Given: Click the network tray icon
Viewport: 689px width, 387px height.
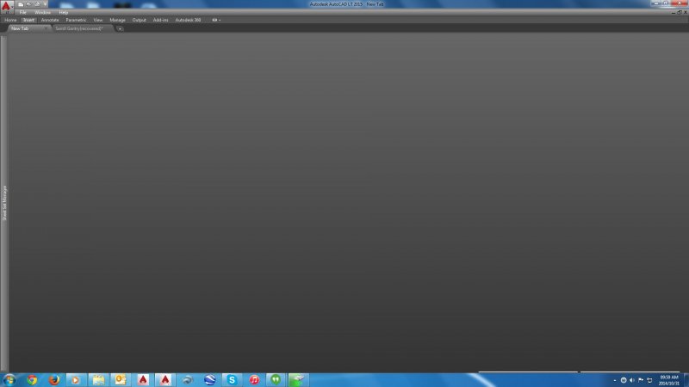Looking at the screenshot, I should tap(649, 380).
